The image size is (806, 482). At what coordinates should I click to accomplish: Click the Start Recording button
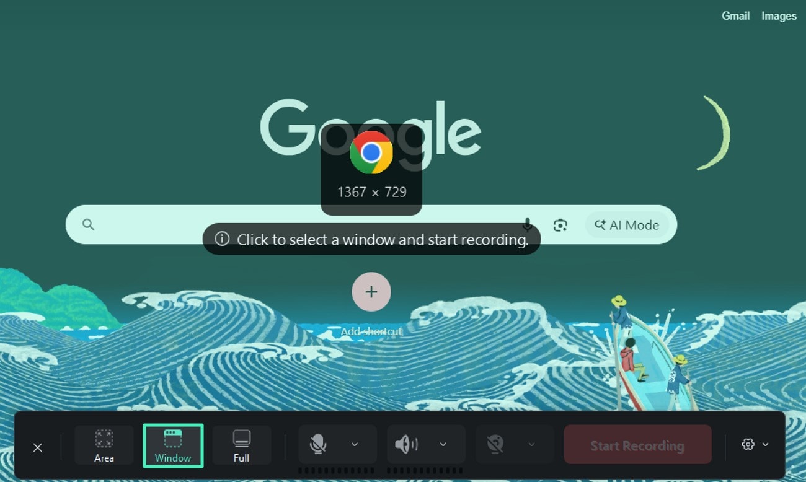(x=637, y=445)
